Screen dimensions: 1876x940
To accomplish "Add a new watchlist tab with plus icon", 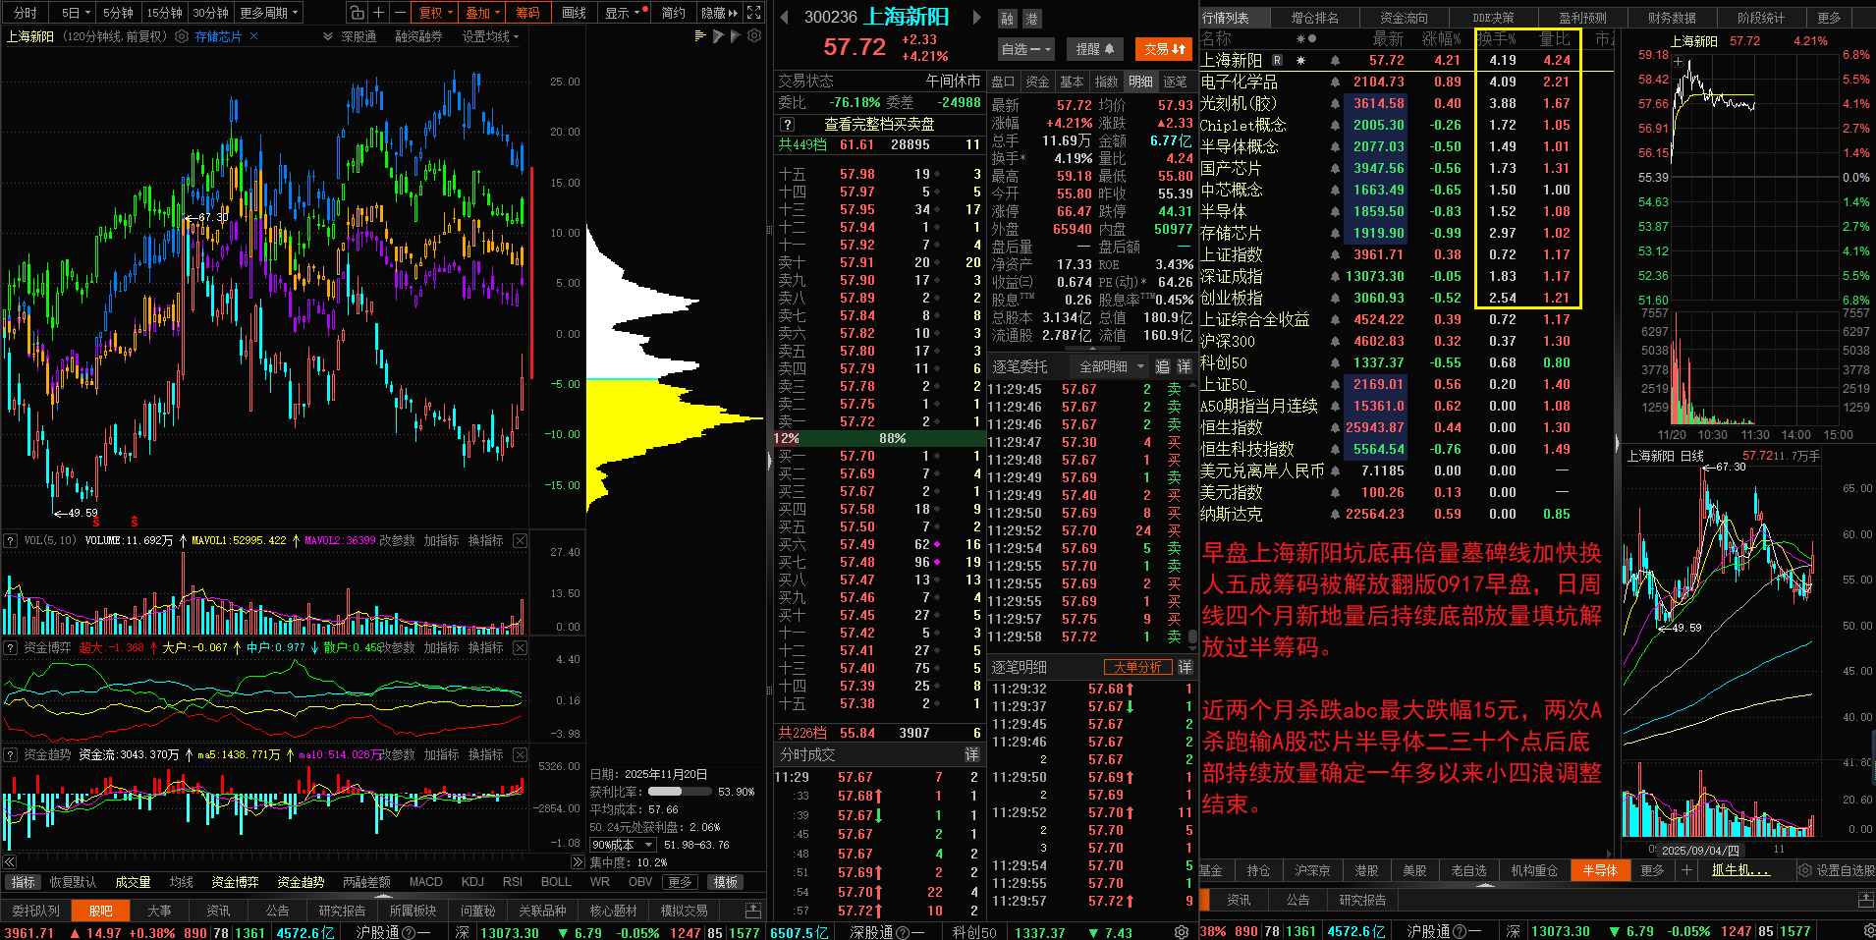I will coord(1686,870).
